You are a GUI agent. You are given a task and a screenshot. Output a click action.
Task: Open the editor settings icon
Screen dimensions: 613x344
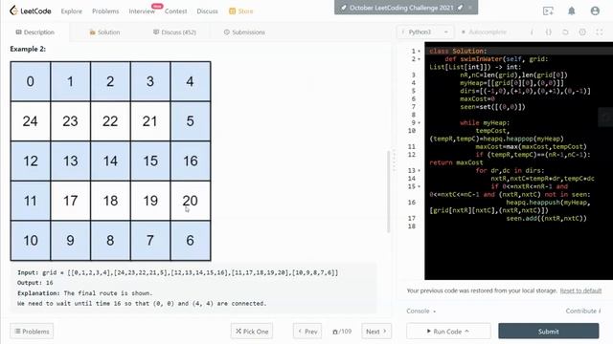click(x=582, y=32)
